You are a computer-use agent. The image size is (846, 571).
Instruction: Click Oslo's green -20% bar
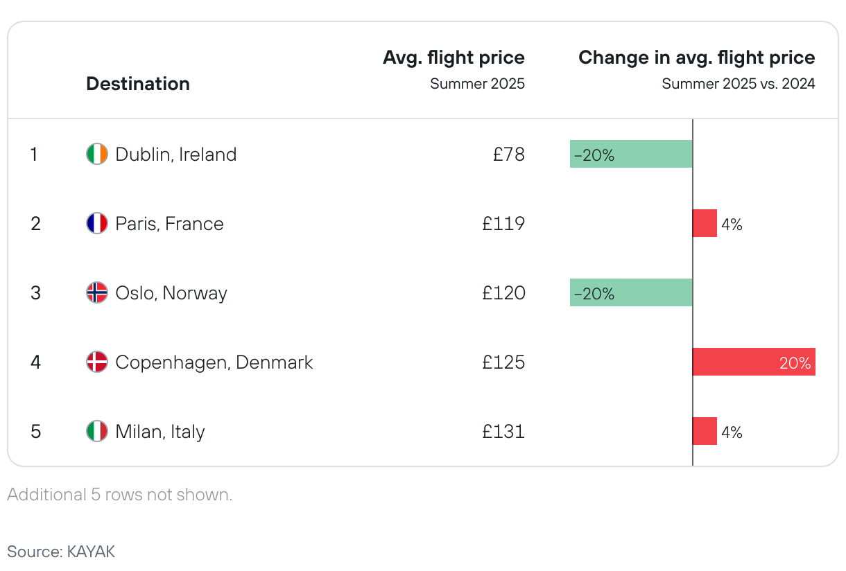[631, 292]
